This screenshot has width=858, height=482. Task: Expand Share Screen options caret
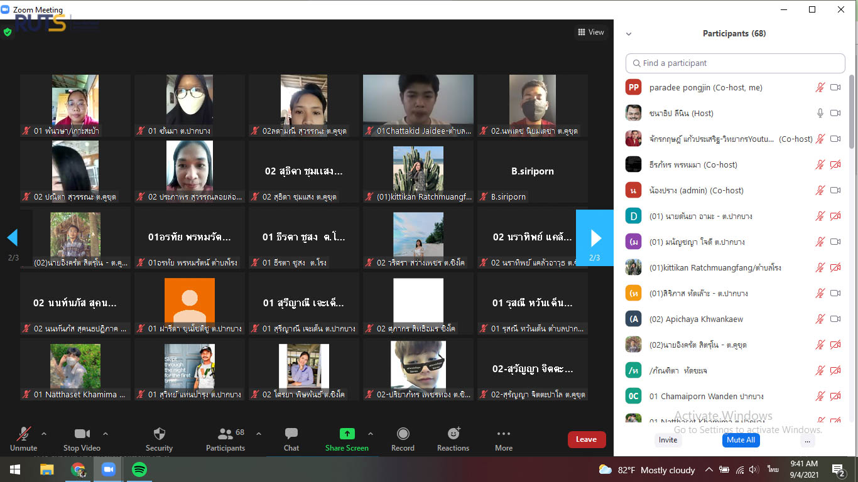pos(370,434)
